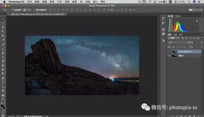Select the Brush tool

click(3, 48)
